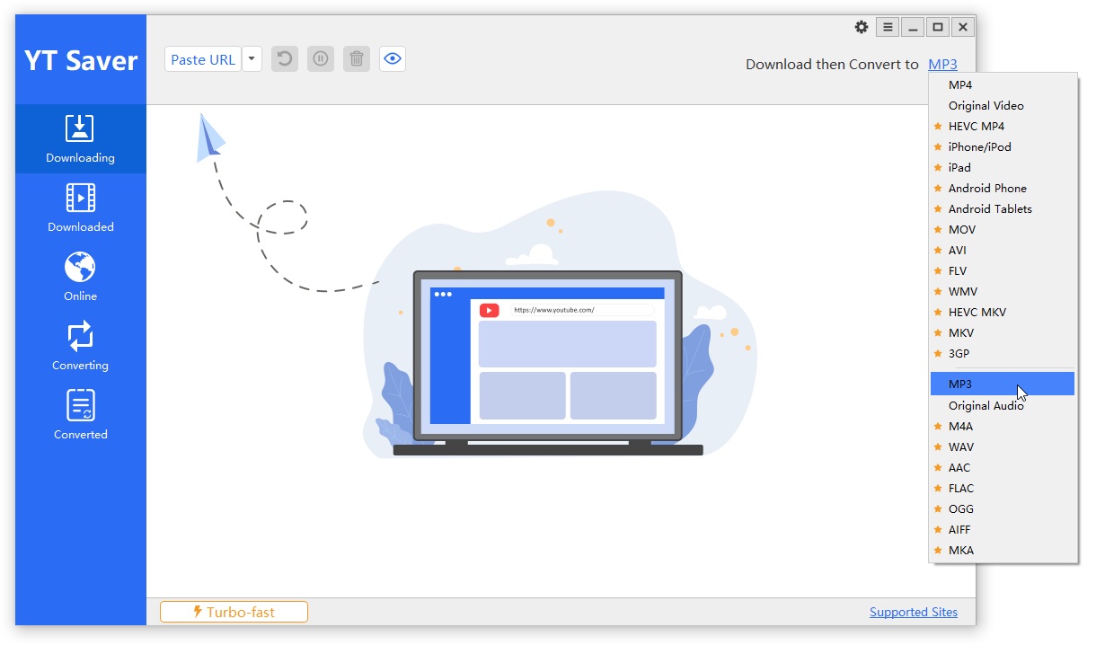1096x645 pixels.
Task: Click the resume all downloads icon
Action: point(285,59)
